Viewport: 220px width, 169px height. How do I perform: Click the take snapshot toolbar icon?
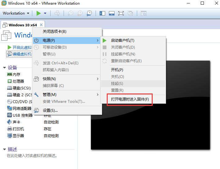click(x=70, y=13)
